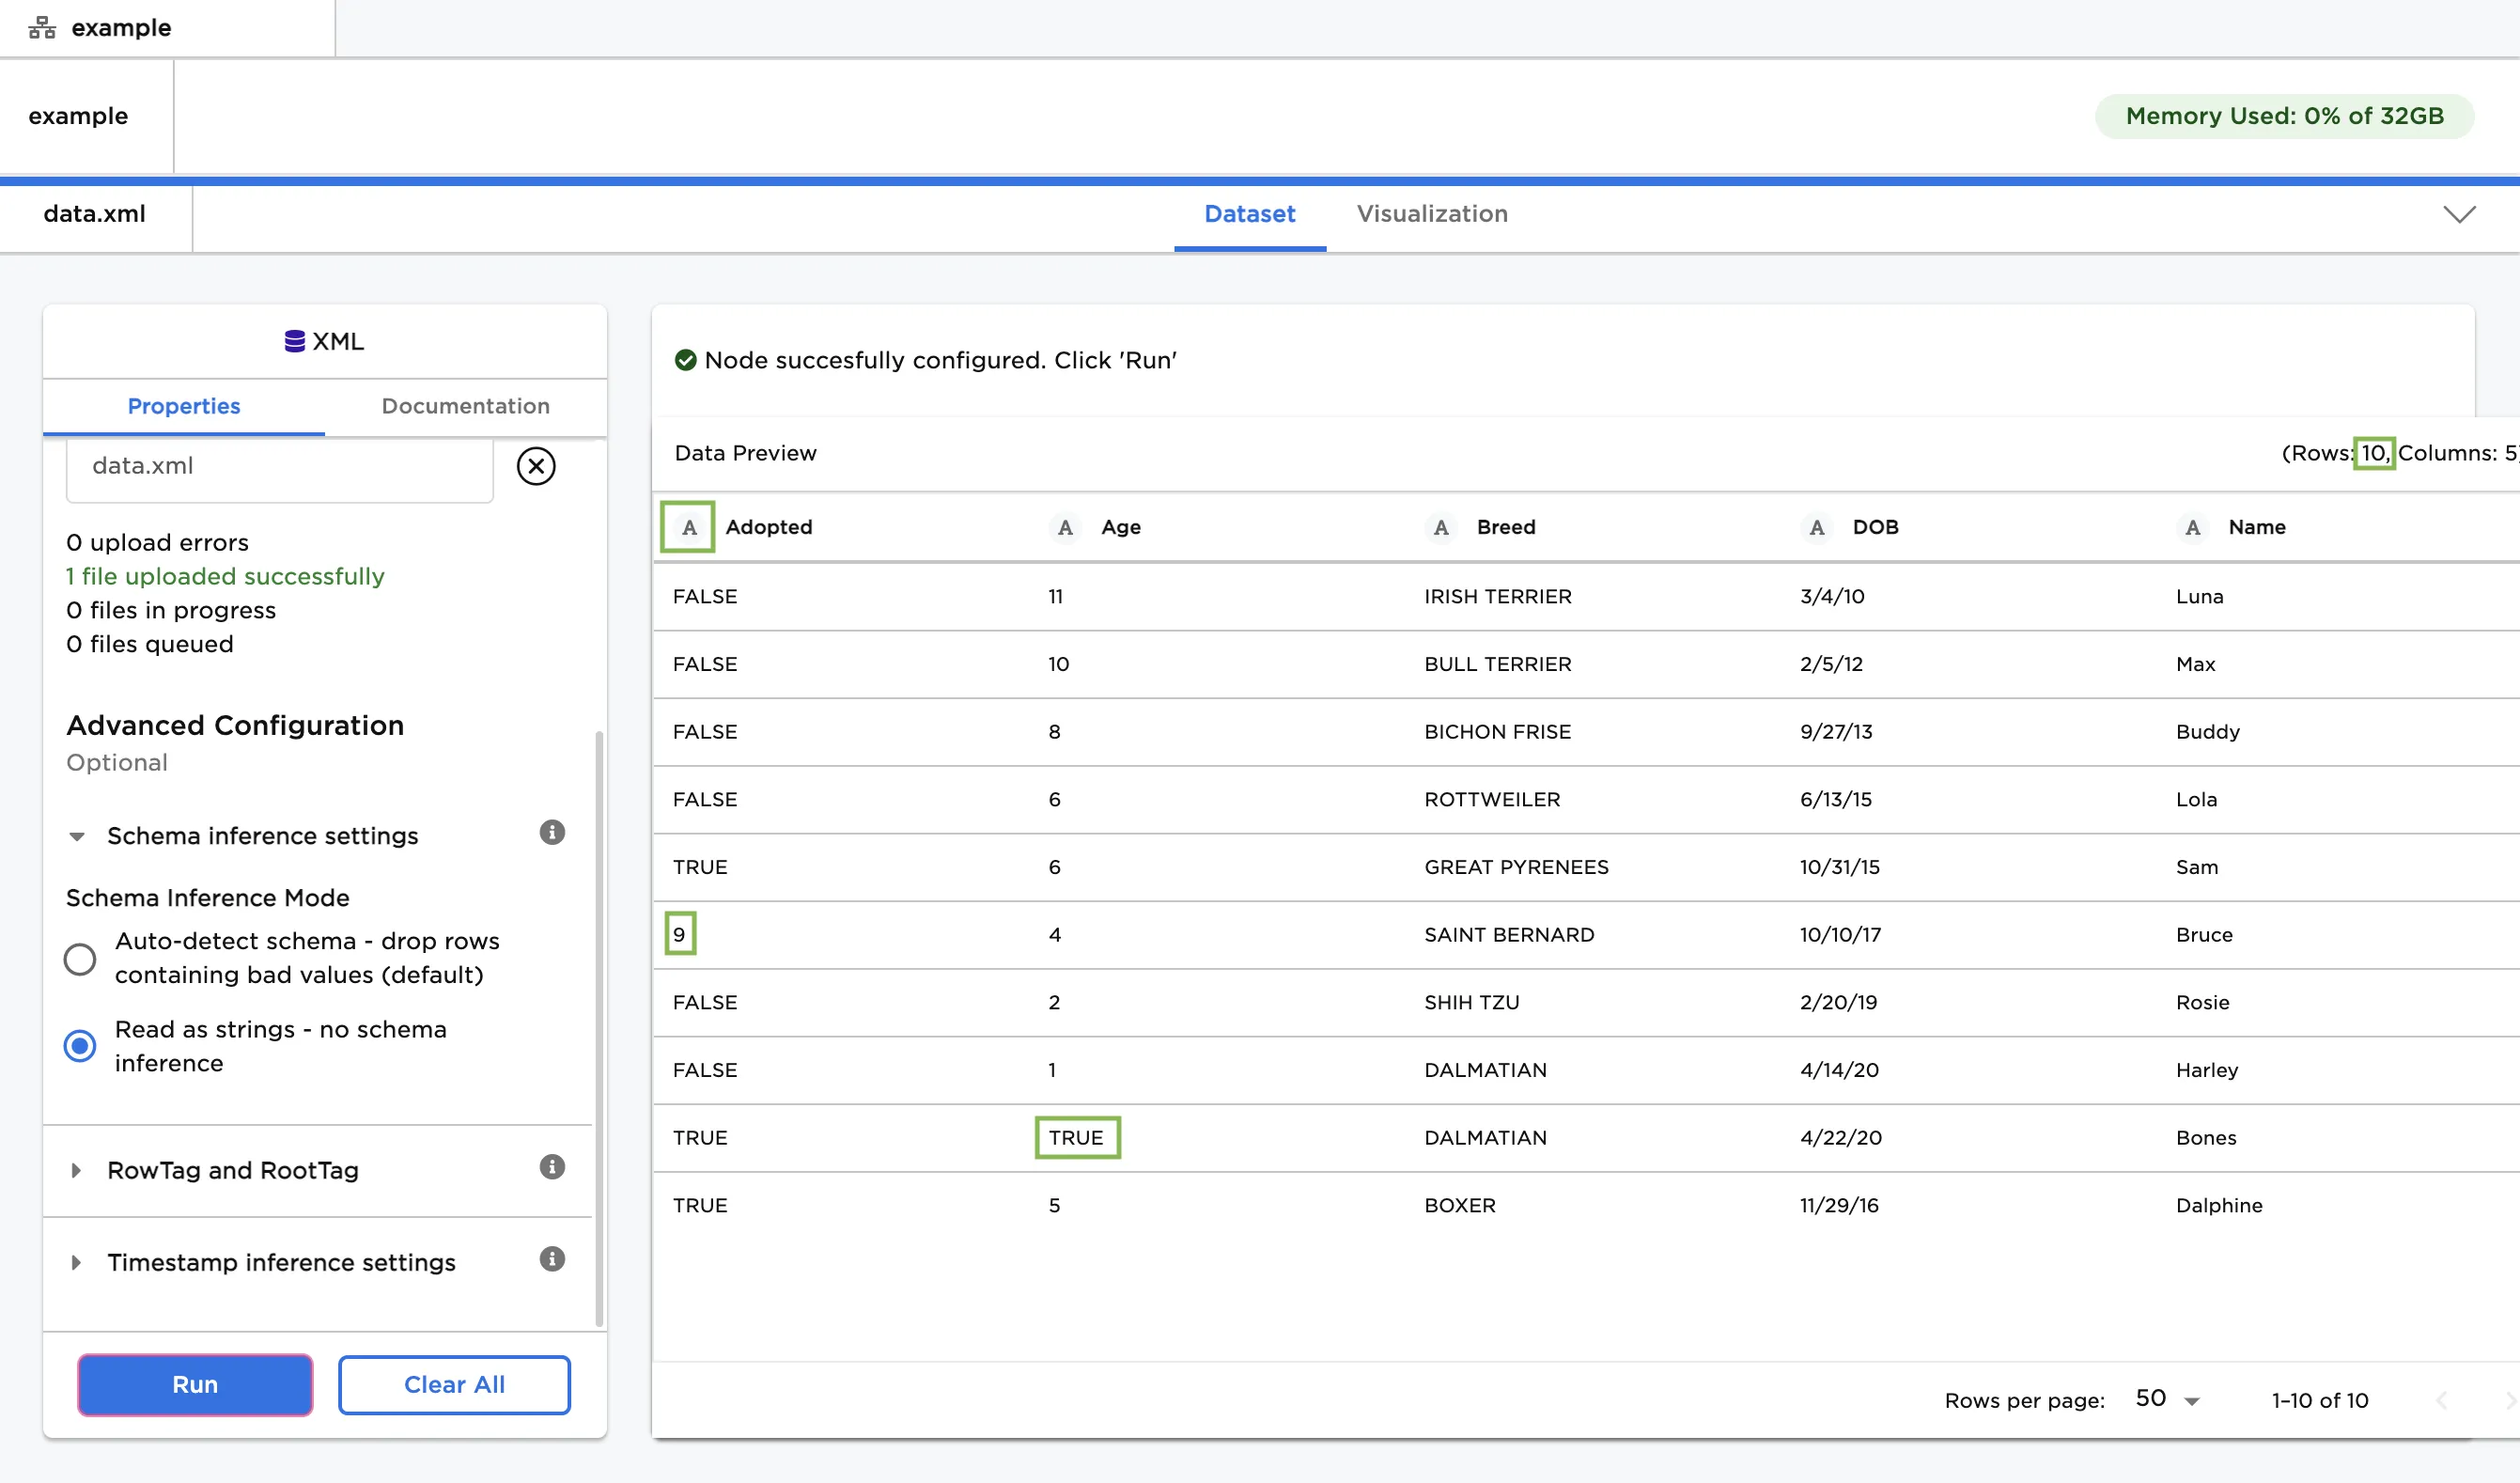Open the Documentation tab

(465, 406)
